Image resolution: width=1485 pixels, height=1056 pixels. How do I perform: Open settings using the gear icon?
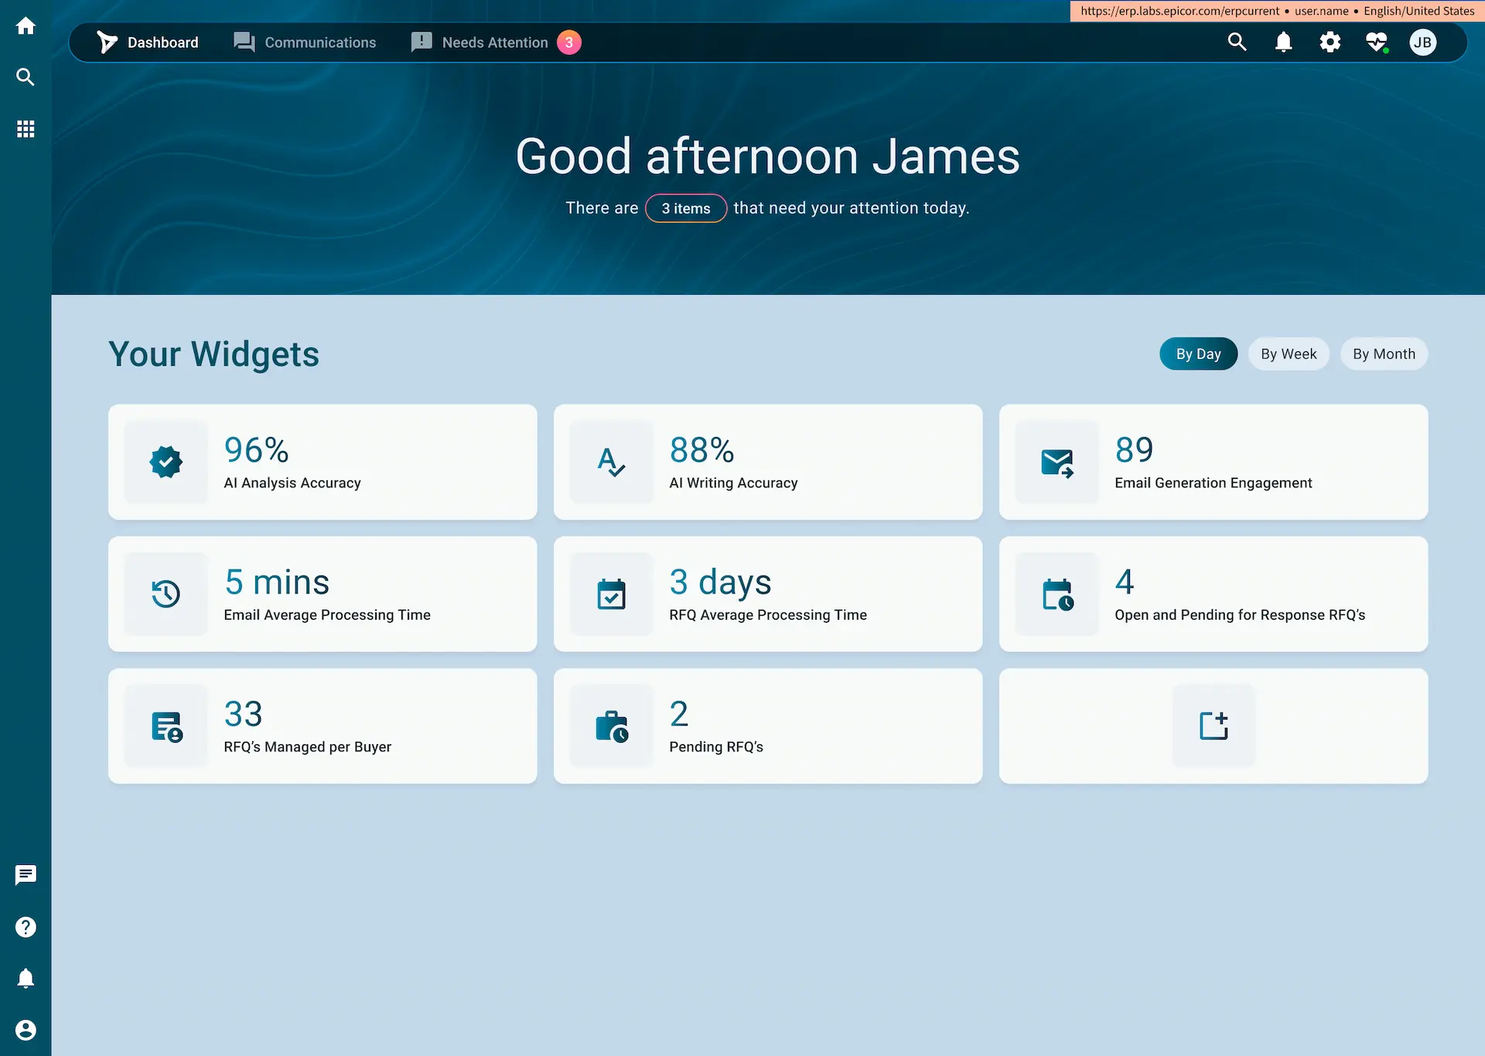(1330, 42)
